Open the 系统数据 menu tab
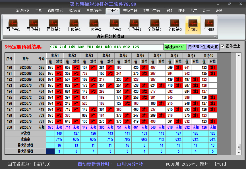 coord(22,11)
